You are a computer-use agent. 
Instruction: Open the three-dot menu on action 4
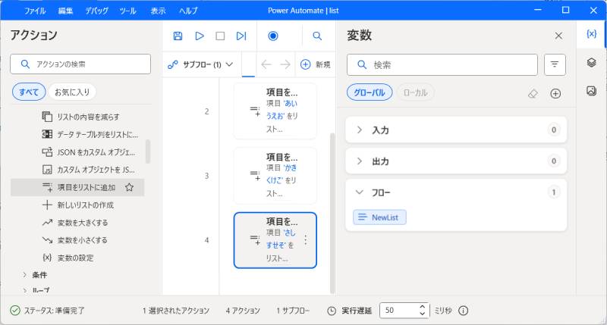(x=306, y=240)
